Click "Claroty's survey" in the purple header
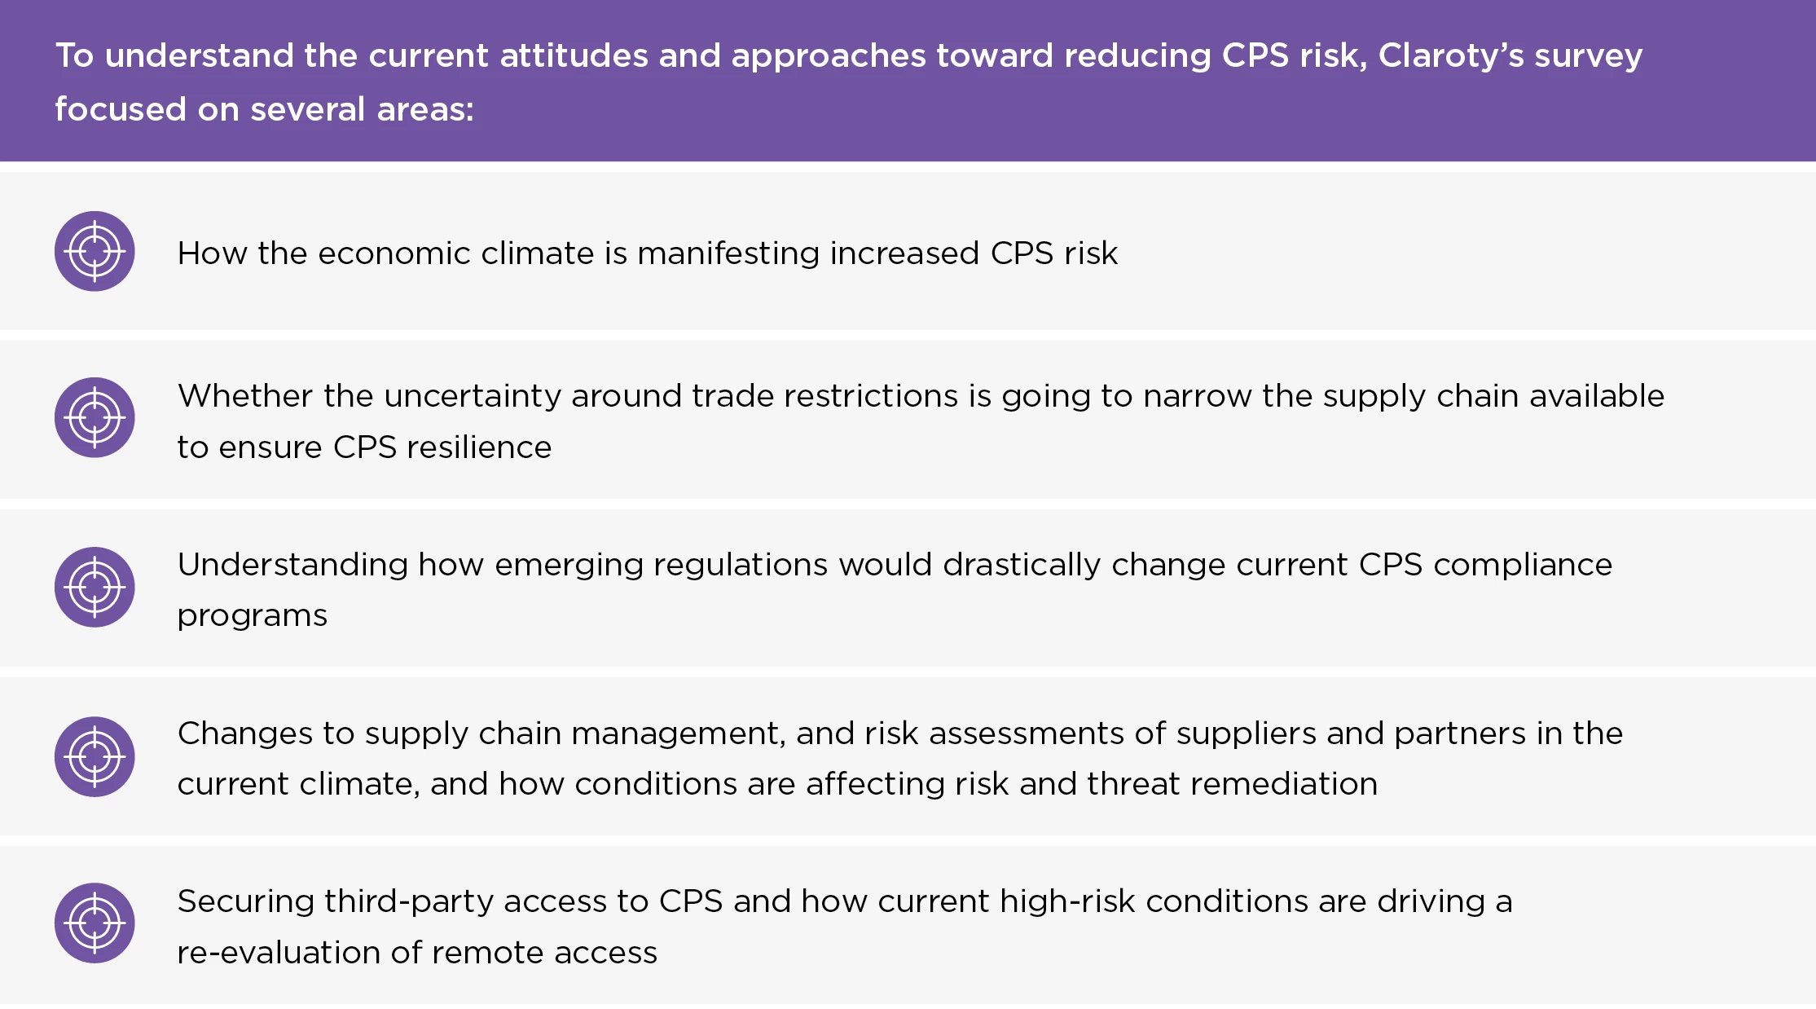Image resolution: width=1816 pixels, height=1009 pixels. [x=1510, y=55]
